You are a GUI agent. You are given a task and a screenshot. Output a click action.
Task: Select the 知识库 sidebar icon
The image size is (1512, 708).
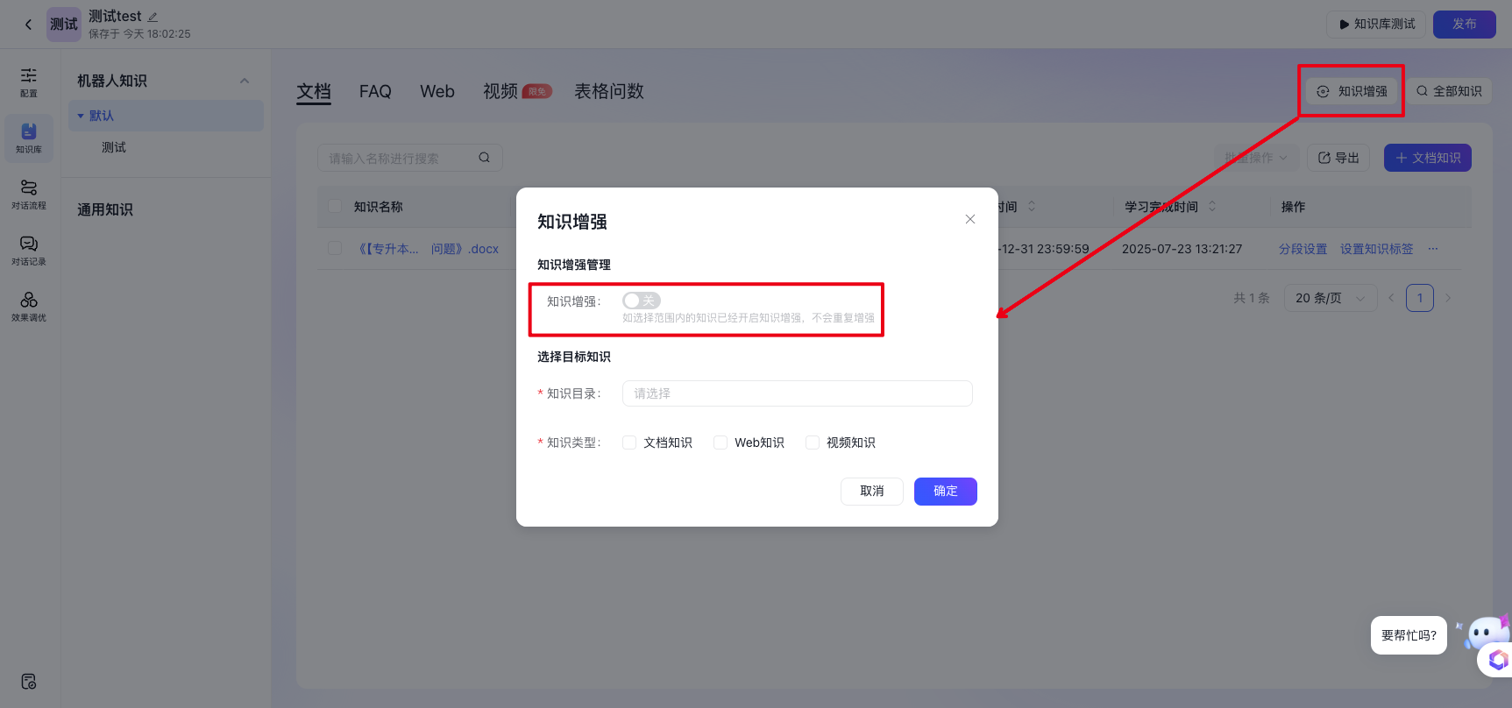point(29,138)
